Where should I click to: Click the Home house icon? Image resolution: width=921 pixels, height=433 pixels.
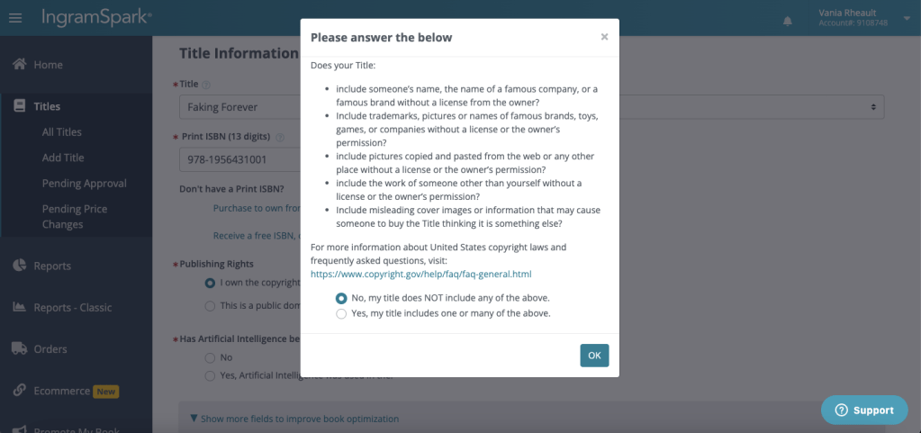click(x=19, y=65)
